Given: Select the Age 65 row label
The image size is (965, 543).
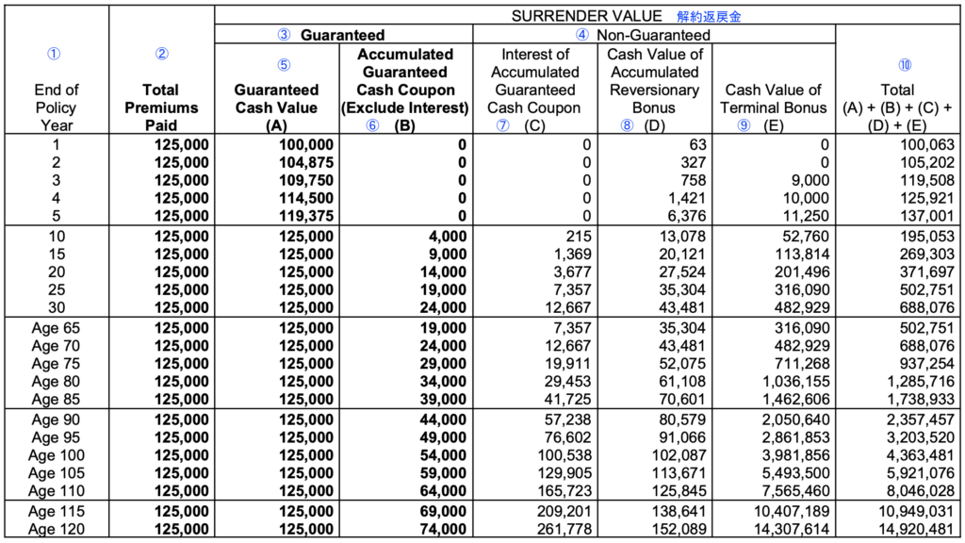Looking at the screenshot, I should pos(56,328).
